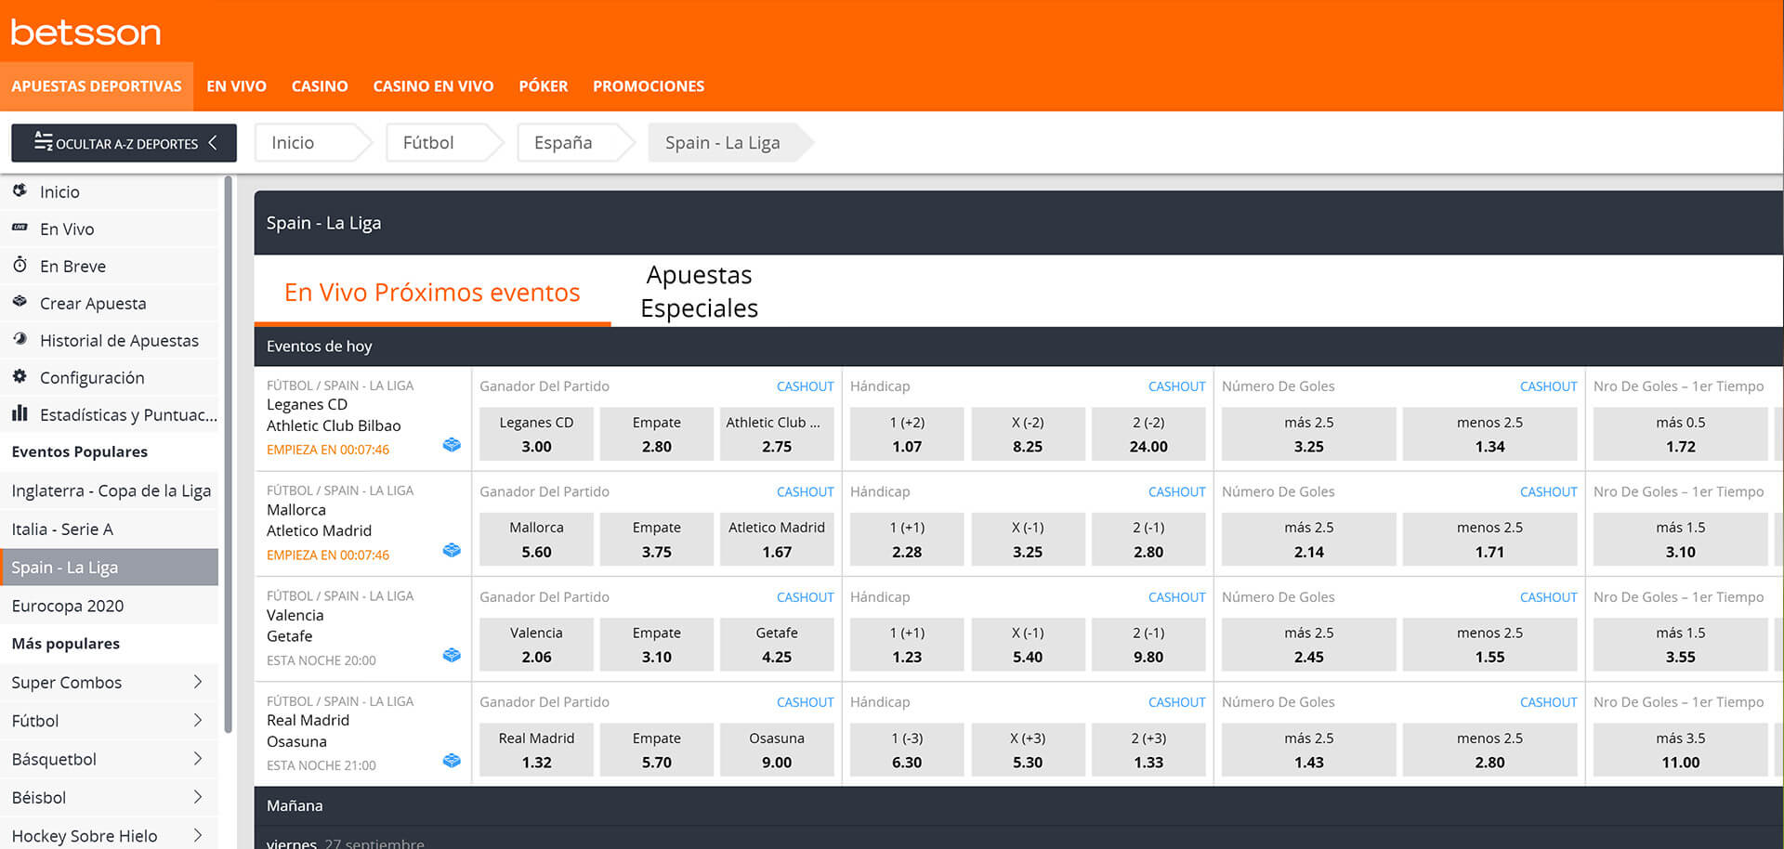Screen dimensions: 1784x849
Task: Open Inglaterra - Copa de la Liga
Action: [110, 490]
